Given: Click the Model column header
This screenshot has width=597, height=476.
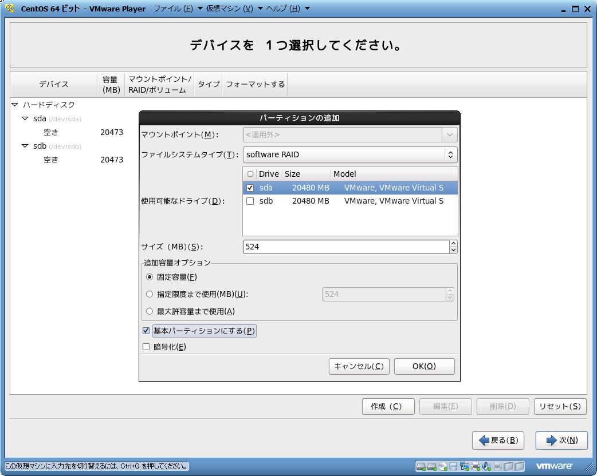Looking at the screenshot, I should pyautogui.click(x=394, y=174).
